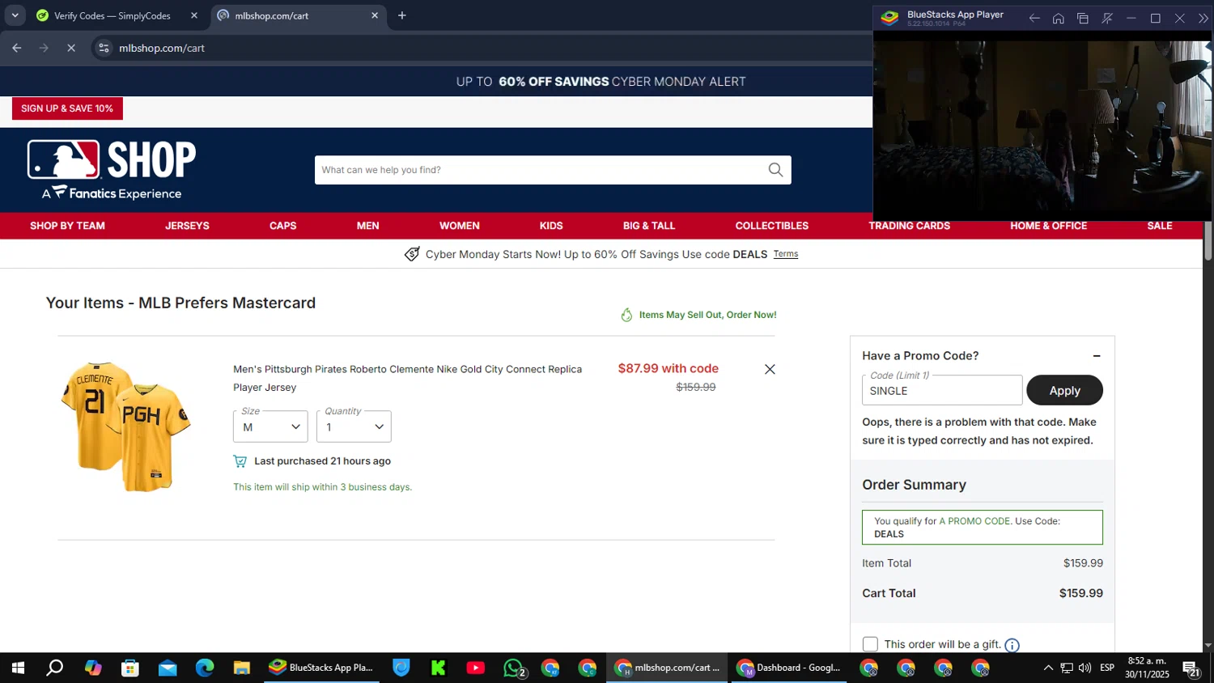Go to BlueStacks home screen
1214x683 pixels.
1059,18
